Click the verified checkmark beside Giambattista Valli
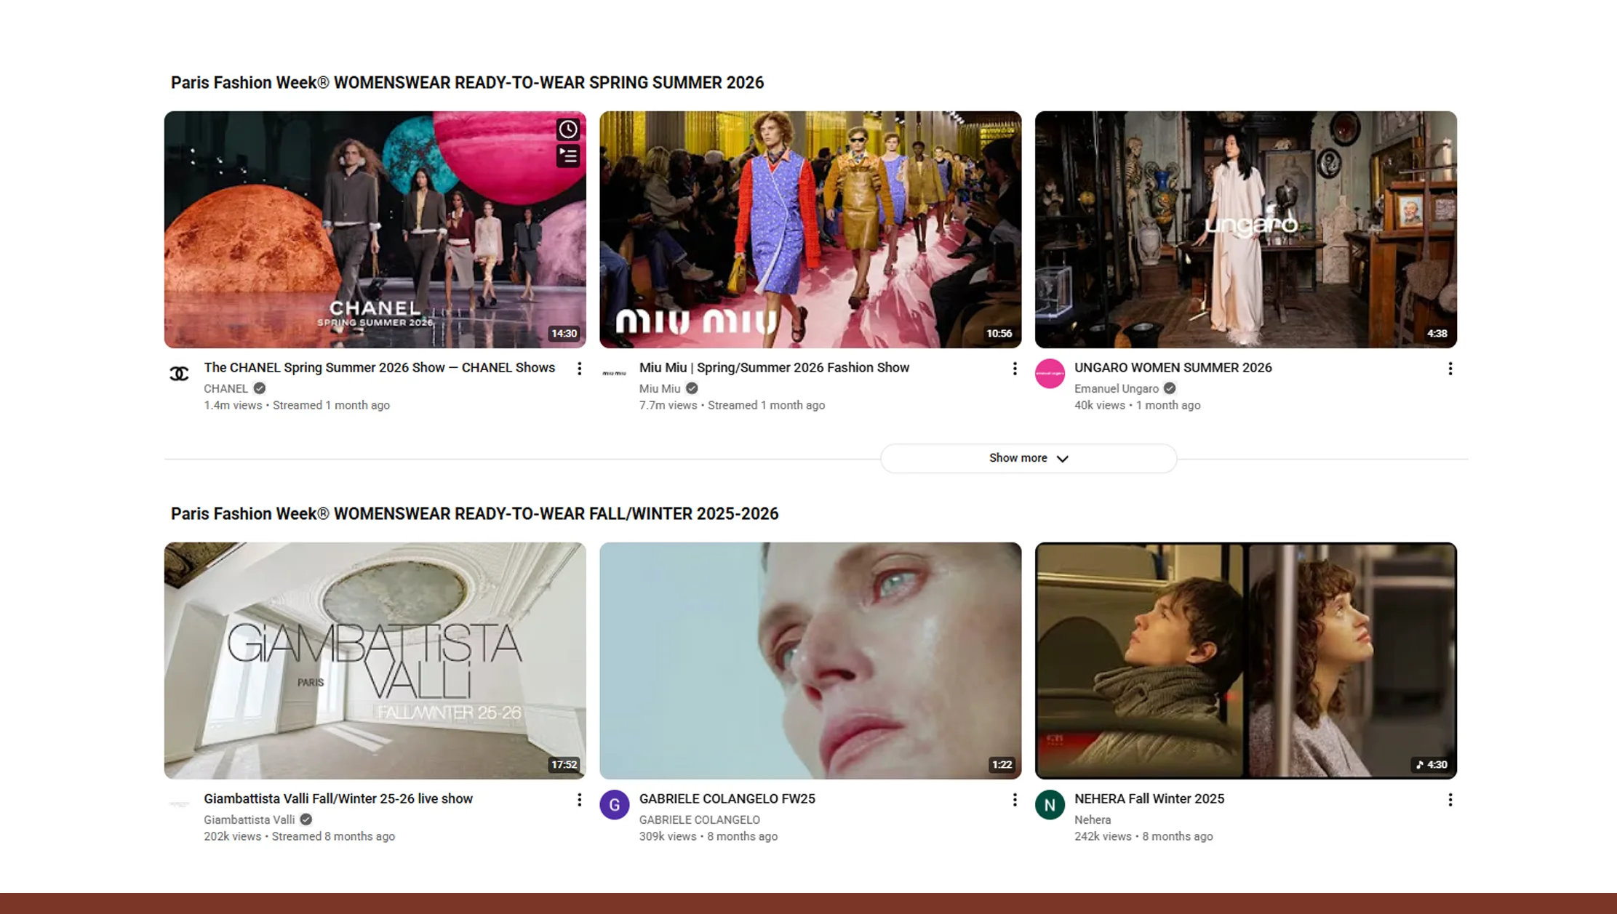 [305, 819]
